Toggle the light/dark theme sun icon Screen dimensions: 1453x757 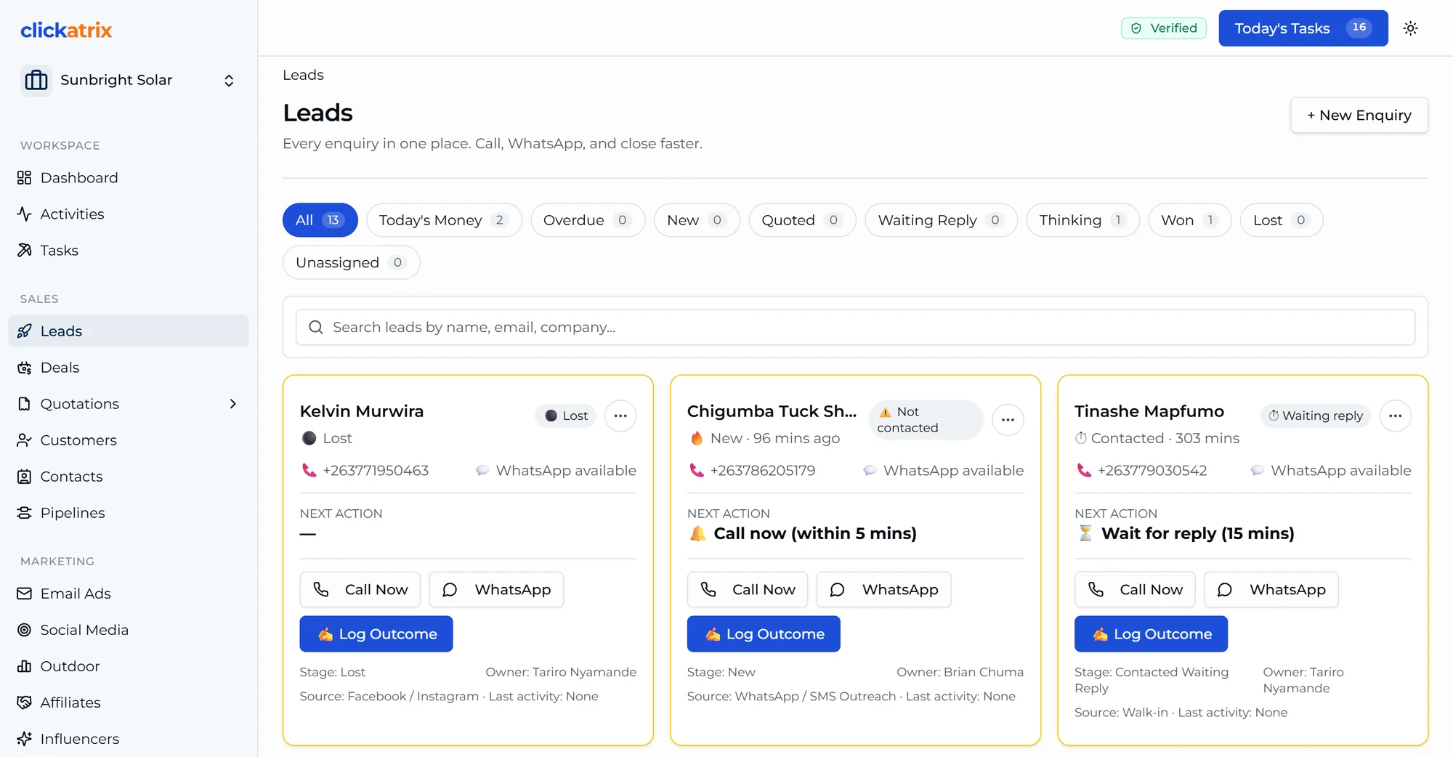point(1410,28)
